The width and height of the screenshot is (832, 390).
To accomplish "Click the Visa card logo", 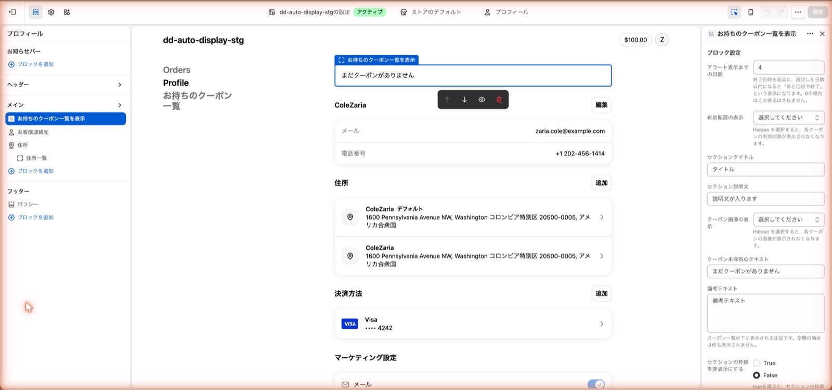I will click(x=350, y=324).
